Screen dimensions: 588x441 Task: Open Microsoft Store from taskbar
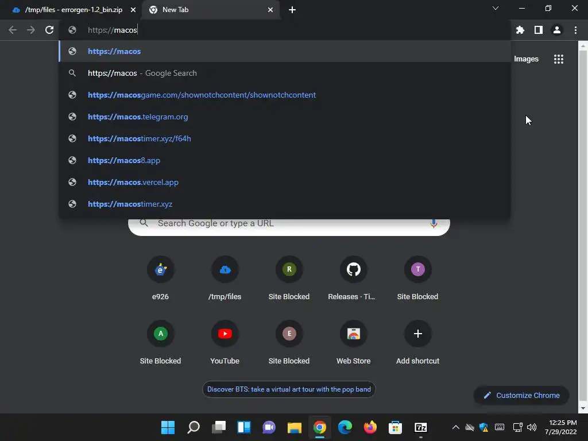coord(395,427)
